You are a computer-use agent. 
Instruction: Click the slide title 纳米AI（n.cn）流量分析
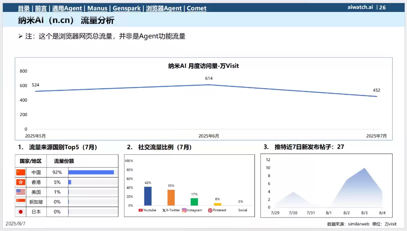click(66, 20)
